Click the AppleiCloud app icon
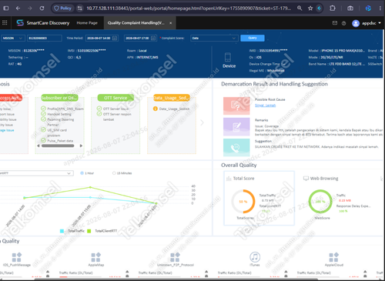Screen dimensions: 385x281 (x=333, y=257)
